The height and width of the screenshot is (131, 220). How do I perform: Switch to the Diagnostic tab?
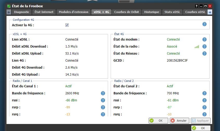(x=22, y=12)
